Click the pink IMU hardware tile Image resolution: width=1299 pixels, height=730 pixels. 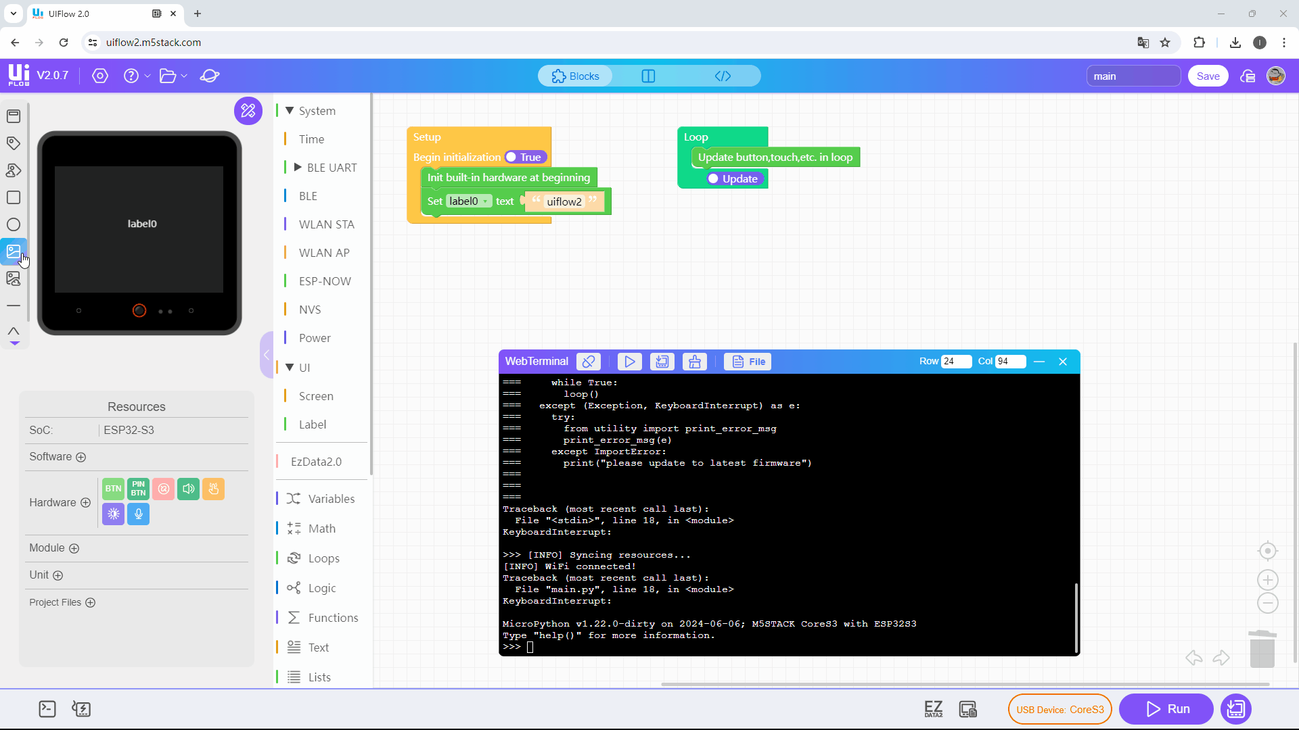point(163,489)
